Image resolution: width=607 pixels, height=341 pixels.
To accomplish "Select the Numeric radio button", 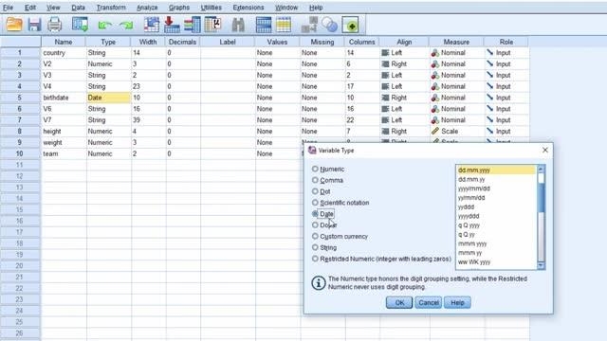I will 315,169.
